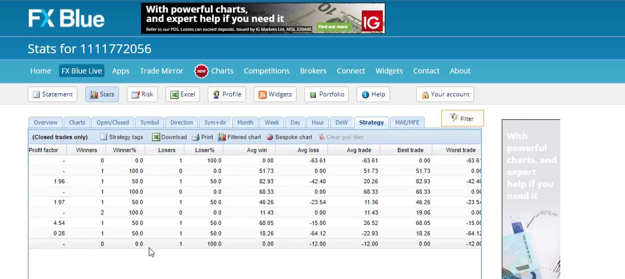Select FX Blue Live menu item
This screenshot has width=625, height=279.
pyautogui.click(x=81, y=71)
